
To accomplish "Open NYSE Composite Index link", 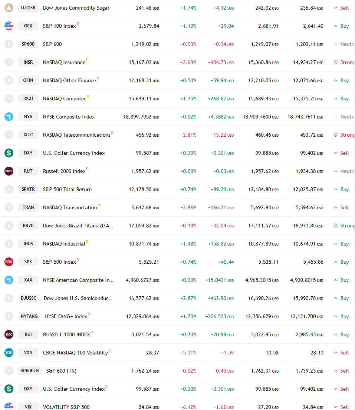I will click(69, 117).
